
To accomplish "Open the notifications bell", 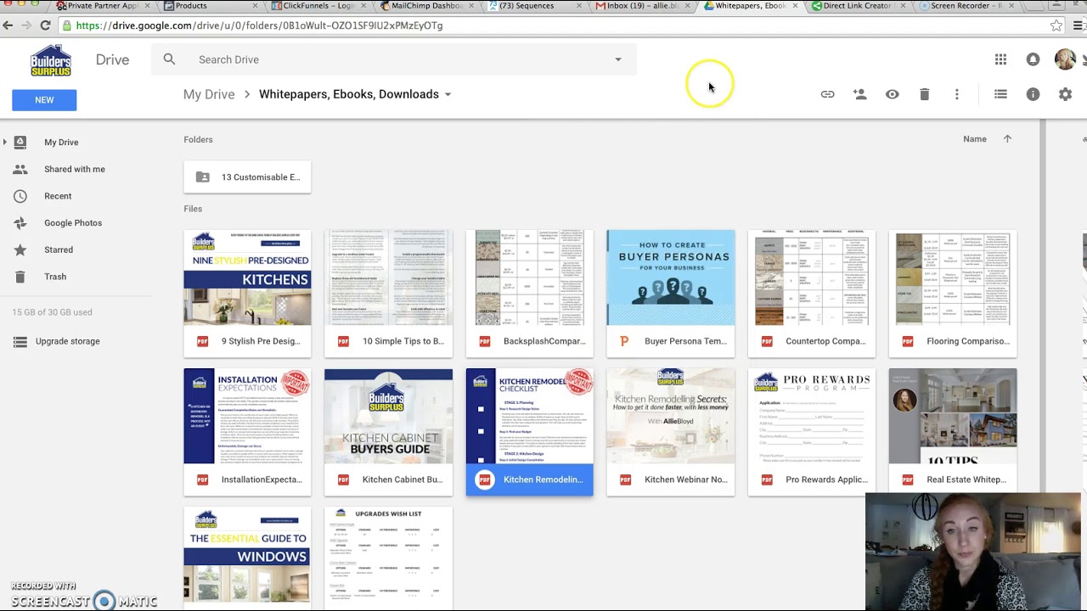I will click(x=1033, y=59).
